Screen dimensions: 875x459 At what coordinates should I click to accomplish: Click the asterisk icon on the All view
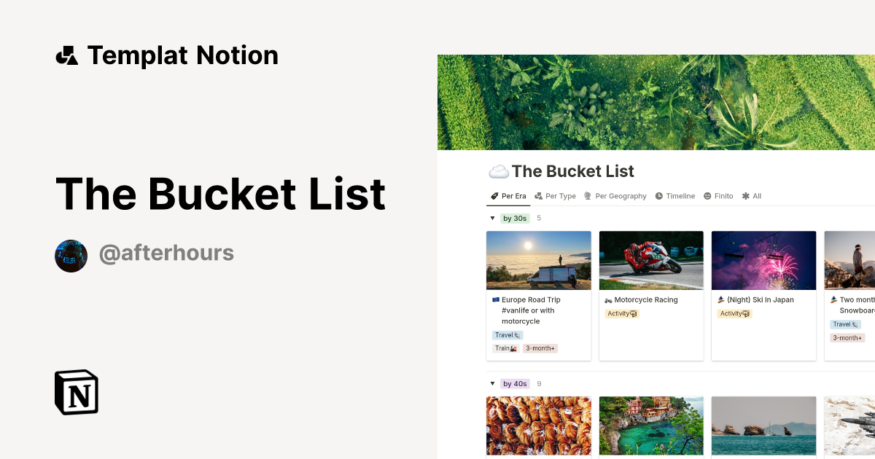coord(744,195)
